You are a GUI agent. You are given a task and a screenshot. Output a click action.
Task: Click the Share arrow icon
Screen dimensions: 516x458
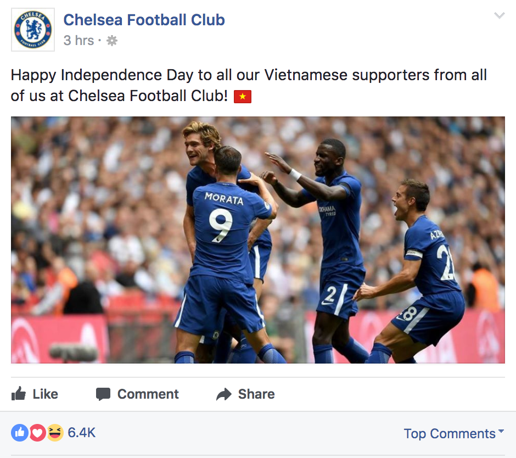(224, 394)
